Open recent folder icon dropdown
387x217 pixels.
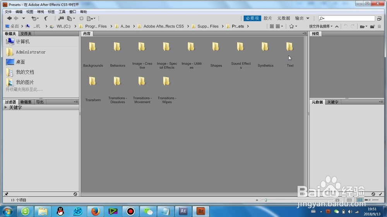(x=363, y=26)
